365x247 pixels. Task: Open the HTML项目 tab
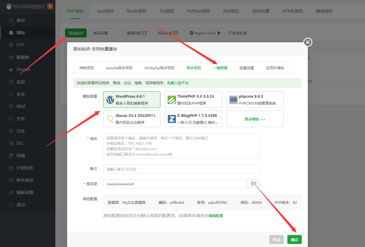point(292,11)
